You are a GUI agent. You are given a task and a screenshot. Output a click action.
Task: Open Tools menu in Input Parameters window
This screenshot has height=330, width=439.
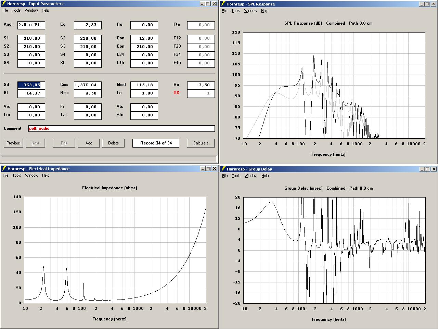pyautogui.click(x=16, y=10)
